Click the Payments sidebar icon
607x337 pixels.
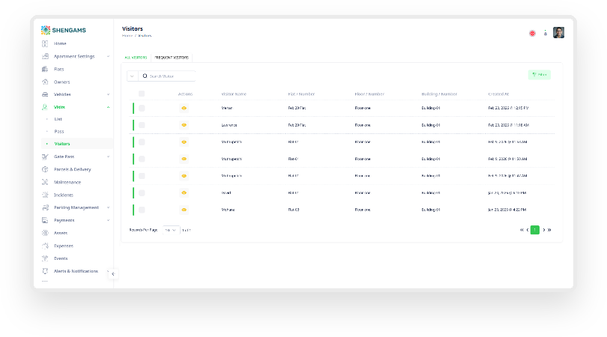click(x=45, y=220)
